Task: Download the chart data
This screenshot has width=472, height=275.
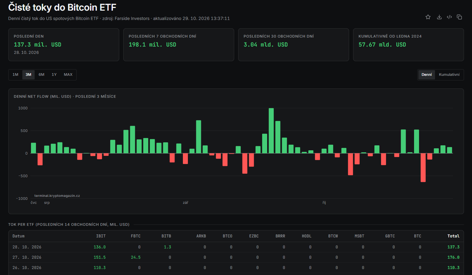Action: 439,17
